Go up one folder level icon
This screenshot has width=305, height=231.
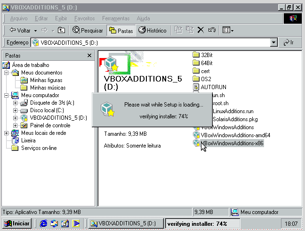click(61, 30)
